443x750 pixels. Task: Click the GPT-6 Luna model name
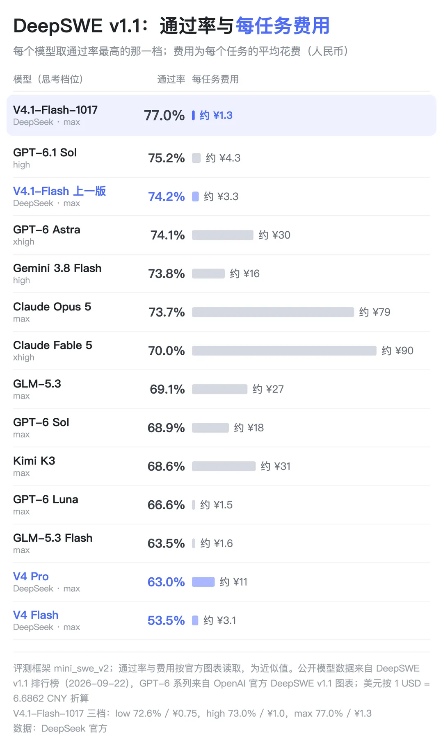[46, 499]
